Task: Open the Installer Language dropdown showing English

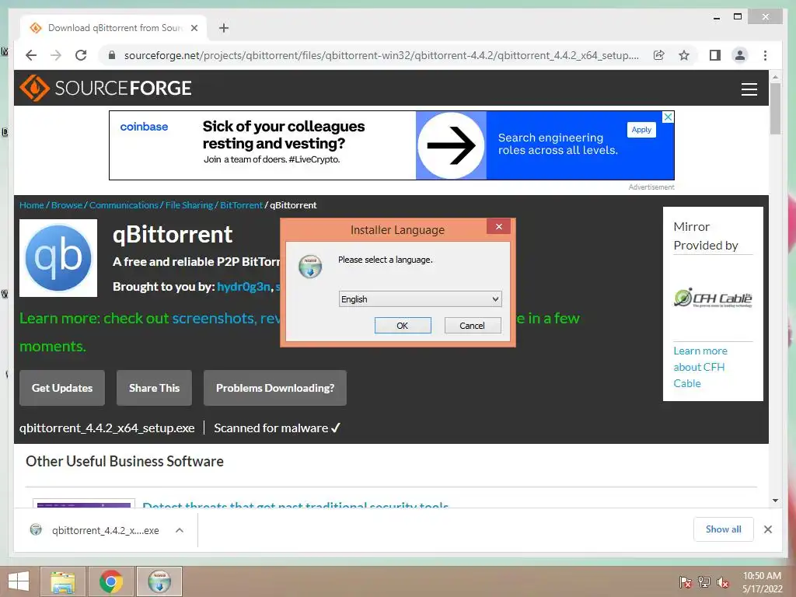Action: click(x=421, y=299)
